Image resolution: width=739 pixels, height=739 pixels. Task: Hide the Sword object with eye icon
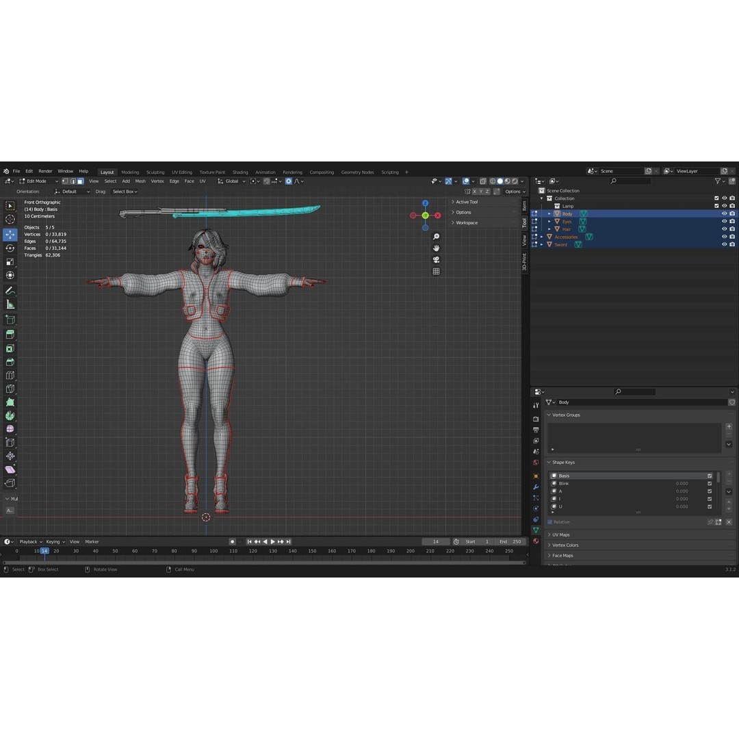pyautogui.click(x=725, y=244)
